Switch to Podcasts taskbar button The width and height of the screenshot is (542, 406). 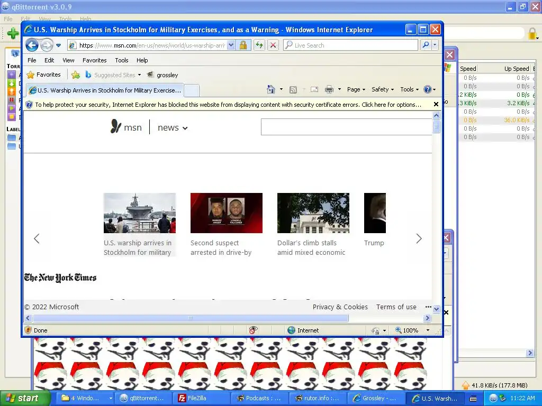[258, 398]
